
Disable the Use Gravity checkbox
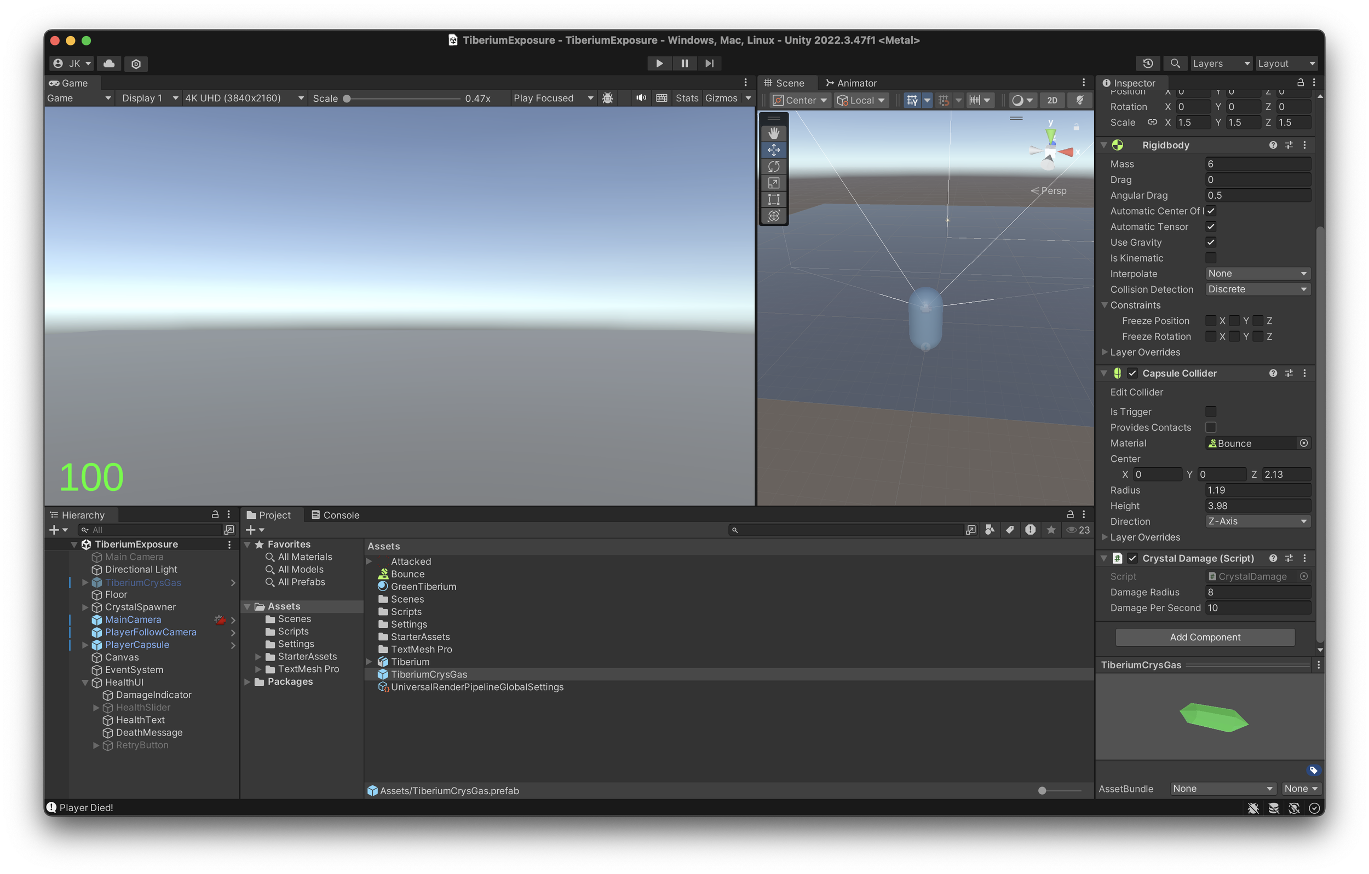point(1210,242)
